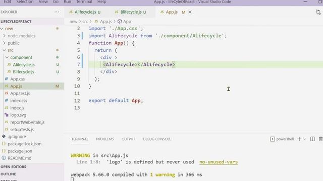
Task: Switch to the Alifecycle.js editor tab
Action: tap(85, 12)
